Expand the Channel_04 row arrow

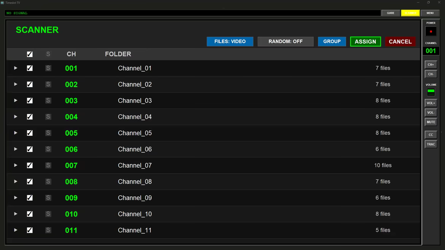[16, 117]
